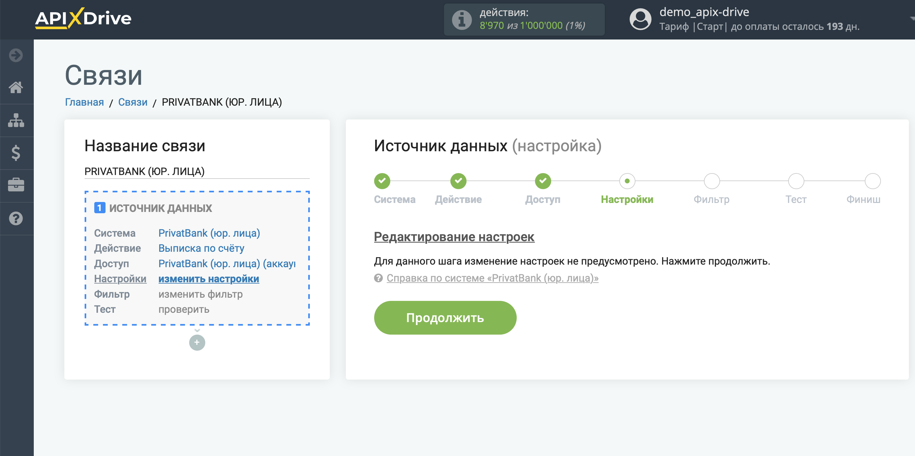Viewport: 915px width, 456px height.
Task: Open billing dollar icon in sidebar
Action: 16,153
